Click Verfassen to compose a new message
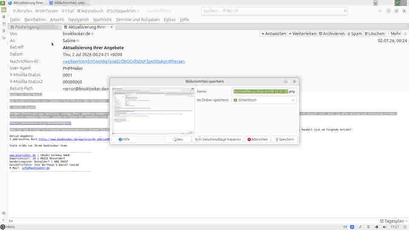The width and height of the screenshot is (409, 230). coord(46,11)
